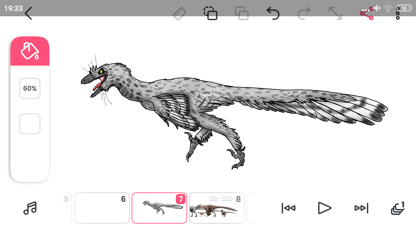Select the paint bucket fill tool

[x=30, y=51]
